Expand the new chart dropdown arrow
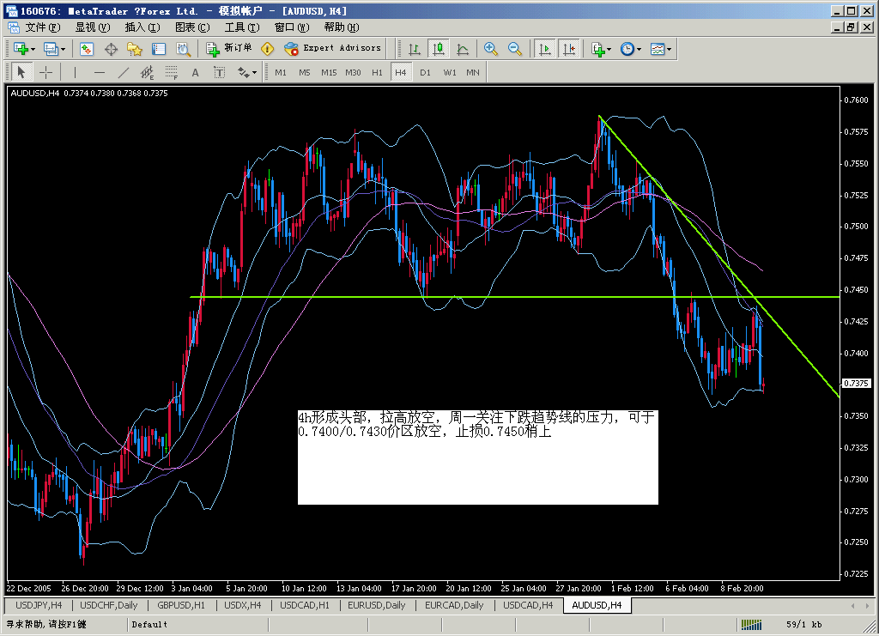 [x=33, y=50]
